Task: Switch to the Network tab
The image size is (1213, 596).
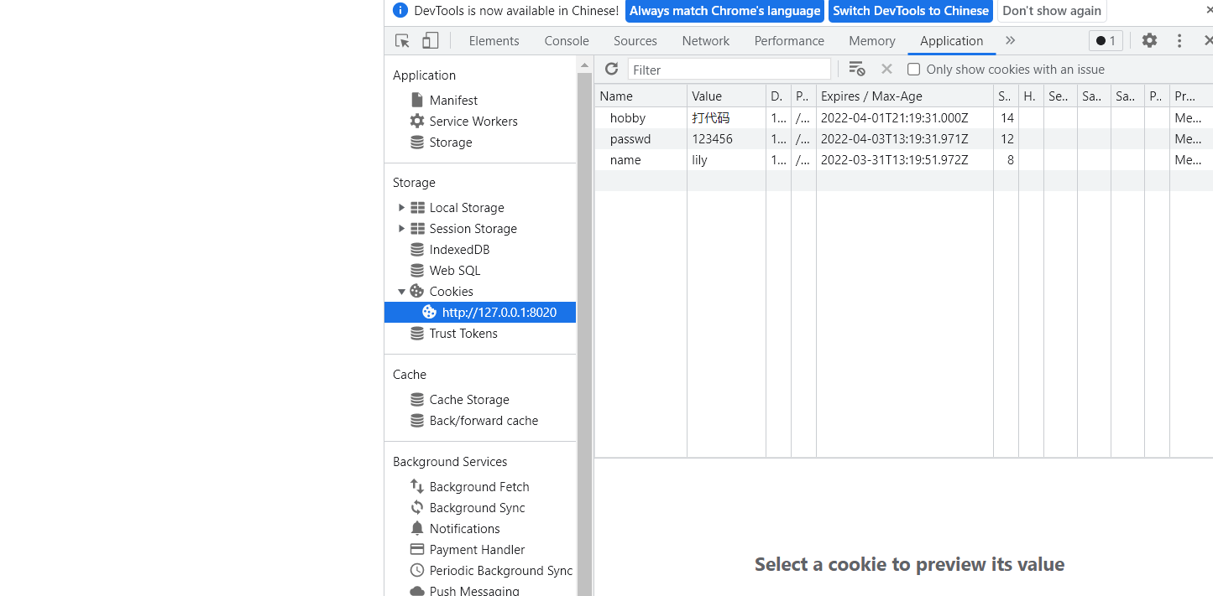Action: (705, 41)
